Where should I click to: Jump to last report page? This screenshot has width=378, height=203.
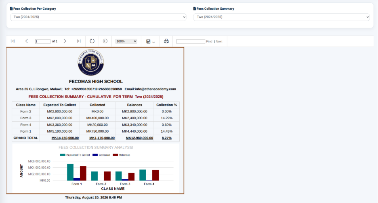[x=79, y=41]
